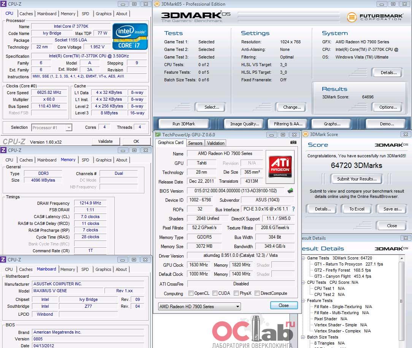Image resolution: width=412 pixels, height=348 pixels.
Task: Enable the DirectCompute checkbox
Action: coord(257,293)
